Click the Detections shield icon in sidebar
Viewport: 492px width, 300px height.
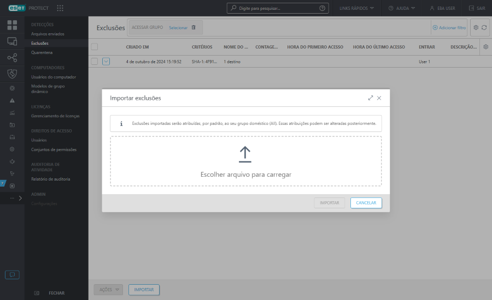click(12, 74)
